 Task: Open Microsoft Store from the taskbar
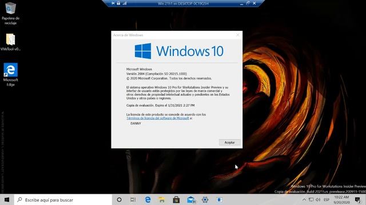pos(176,200)
